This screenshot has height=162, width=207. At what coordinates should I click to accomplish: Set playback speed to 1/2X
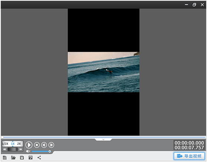point(5,144)
